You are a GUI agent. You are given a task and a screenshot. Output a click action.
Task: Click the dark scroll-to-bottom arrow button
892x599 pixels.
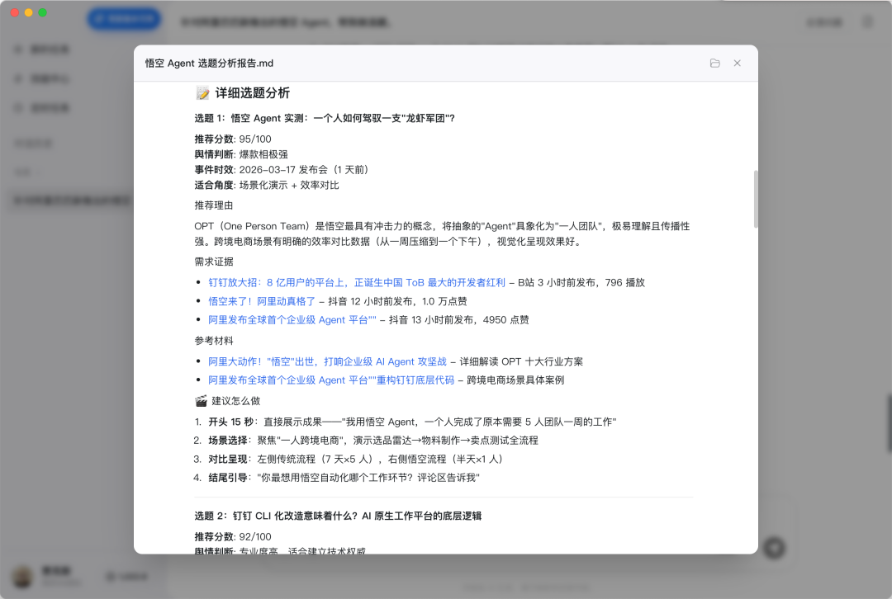pyautogui.click(x=774, y=547)
